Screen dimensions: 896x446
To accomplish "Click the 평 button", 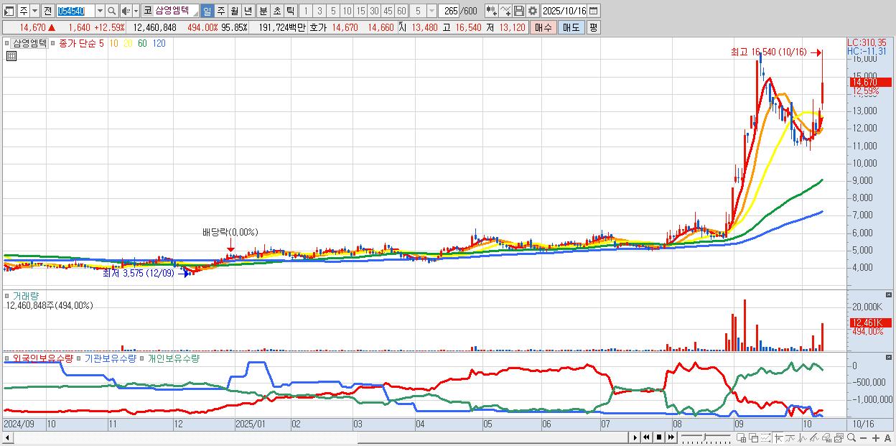I will (593, 27).
